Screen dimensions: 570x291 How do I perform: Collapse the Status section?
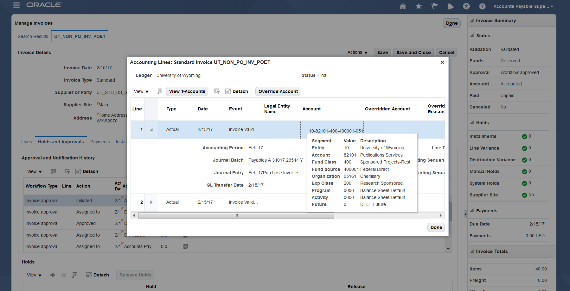pos(472,36)
